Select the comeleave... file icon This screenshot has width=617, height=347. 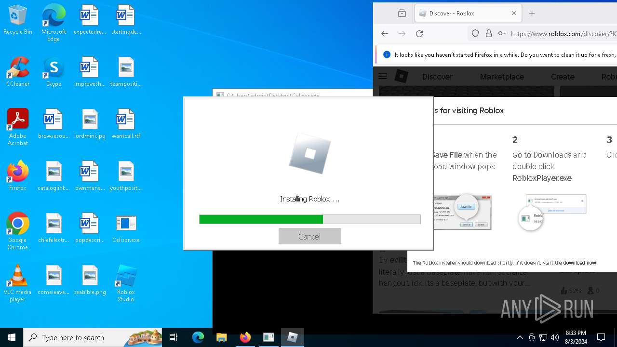click(x=54, y=280)
